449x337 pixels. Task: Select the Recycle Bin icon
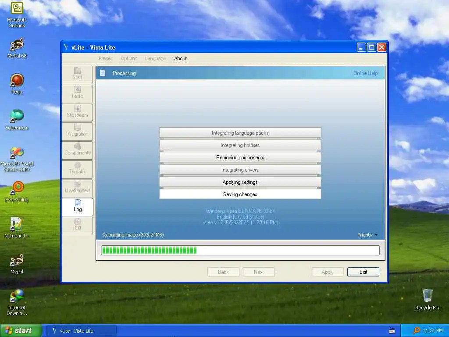coord(427,300)
